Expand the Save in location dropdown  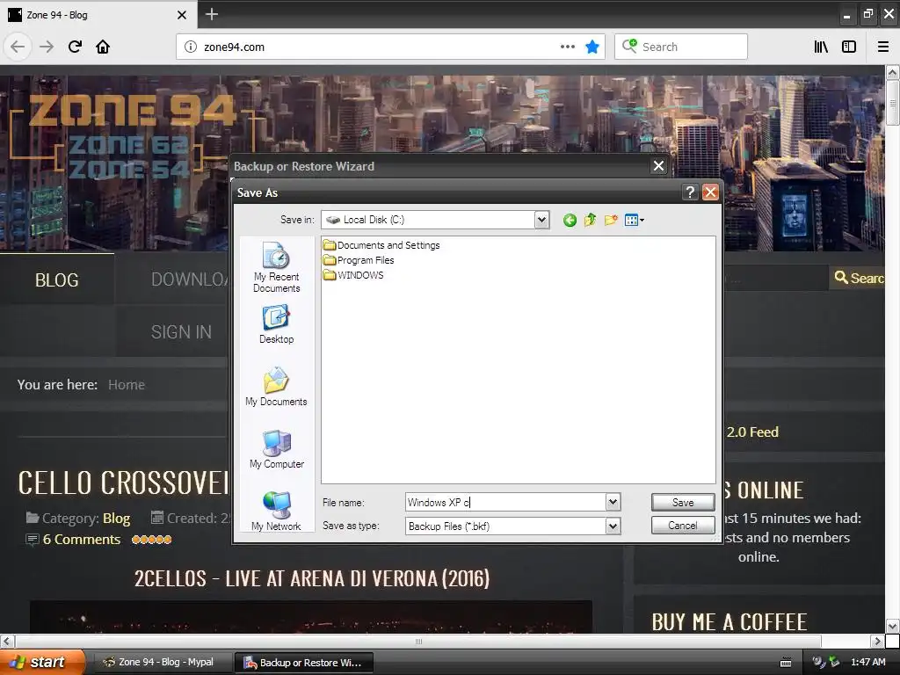click(541, 220)
